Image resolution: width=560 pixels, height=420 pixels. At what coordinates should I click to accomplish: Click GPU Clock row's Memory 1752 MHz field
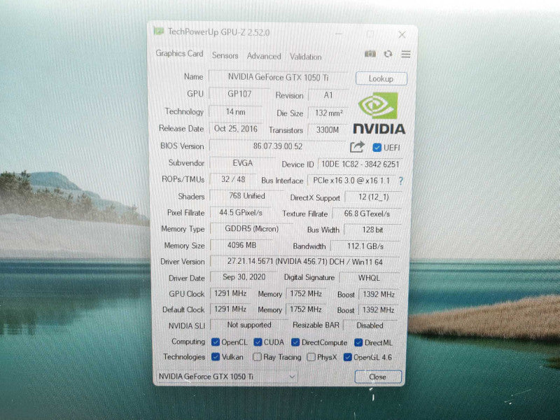(306, 293)
